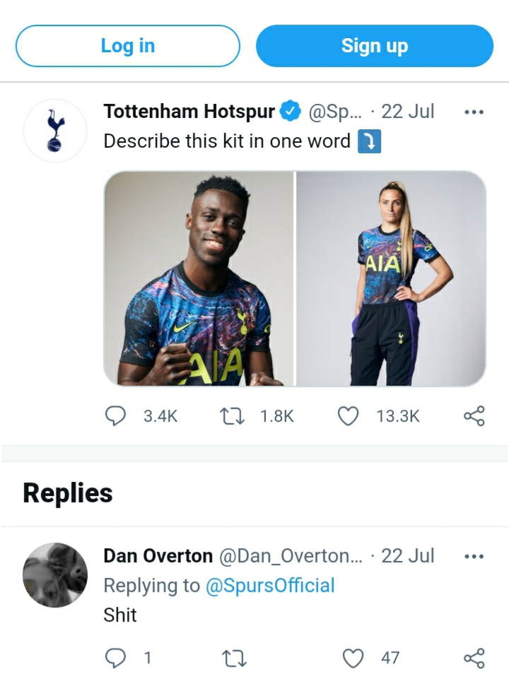The height and width of the screenshot is (674, 509).
Task: Click the Dan Overton display name
Action: [158, 556]
